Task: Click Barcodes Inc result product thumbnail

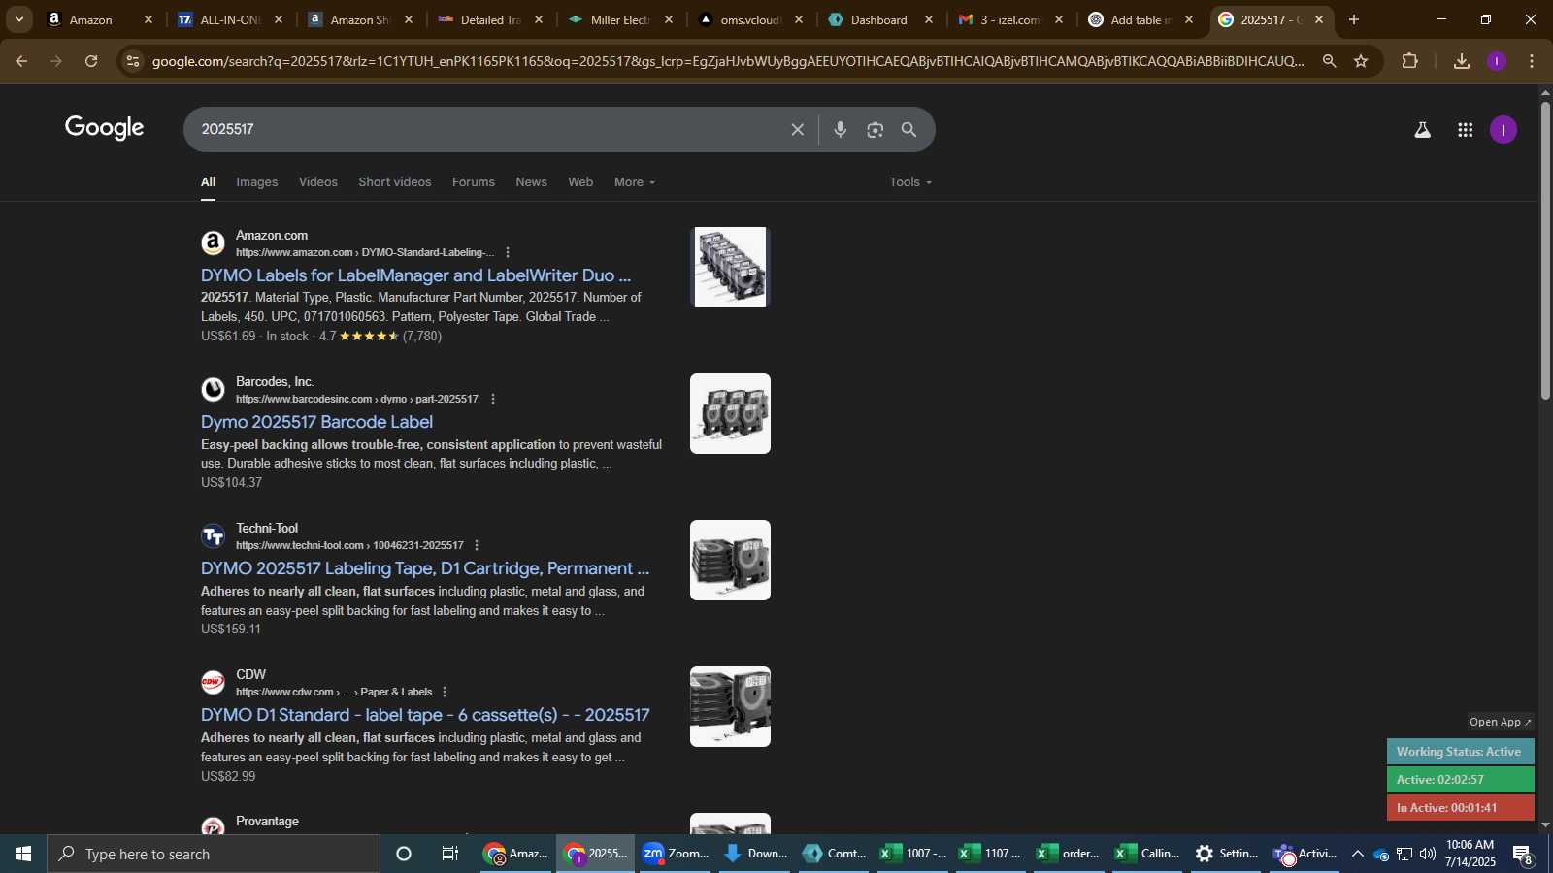Action: 730,413
